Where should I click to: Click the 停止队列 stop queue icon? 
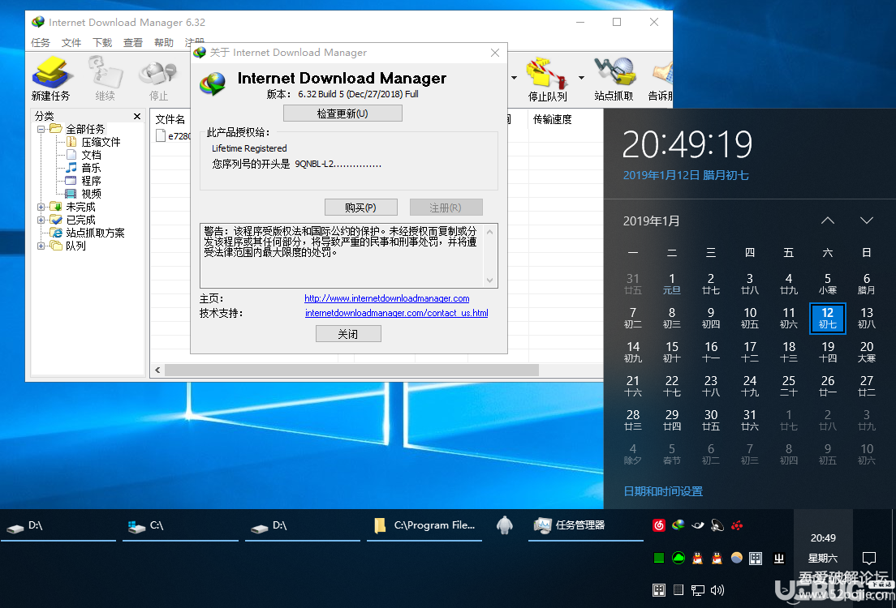547,79
